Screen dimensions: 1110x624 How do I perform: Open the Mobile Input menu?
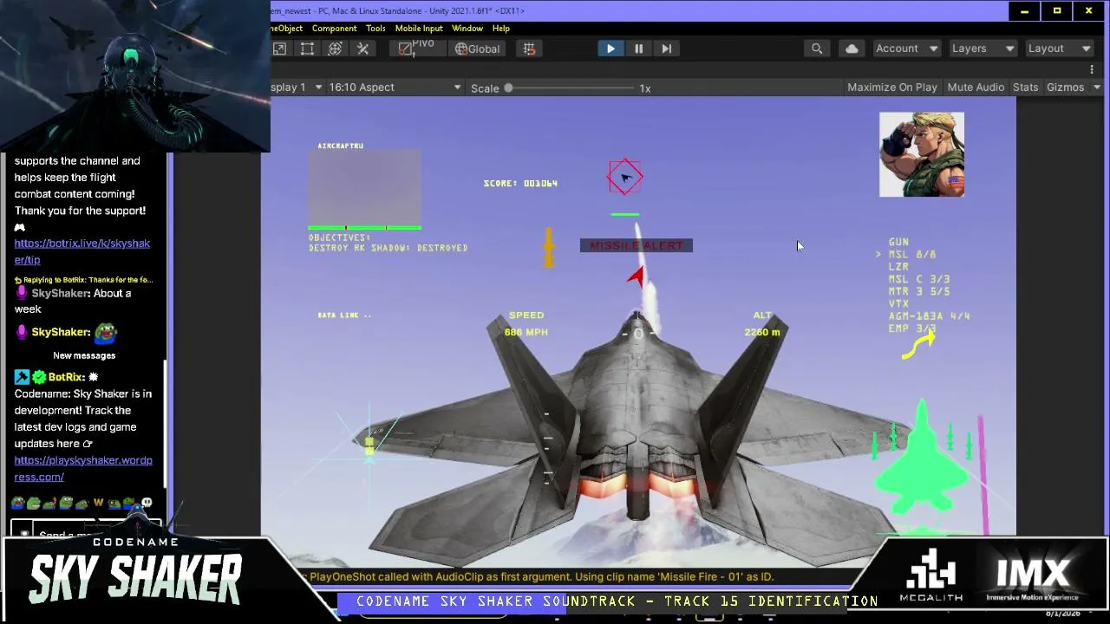[419, 28]
